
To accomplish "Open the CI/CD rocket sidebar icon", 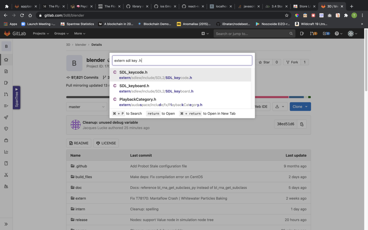I will pos(6,117).
